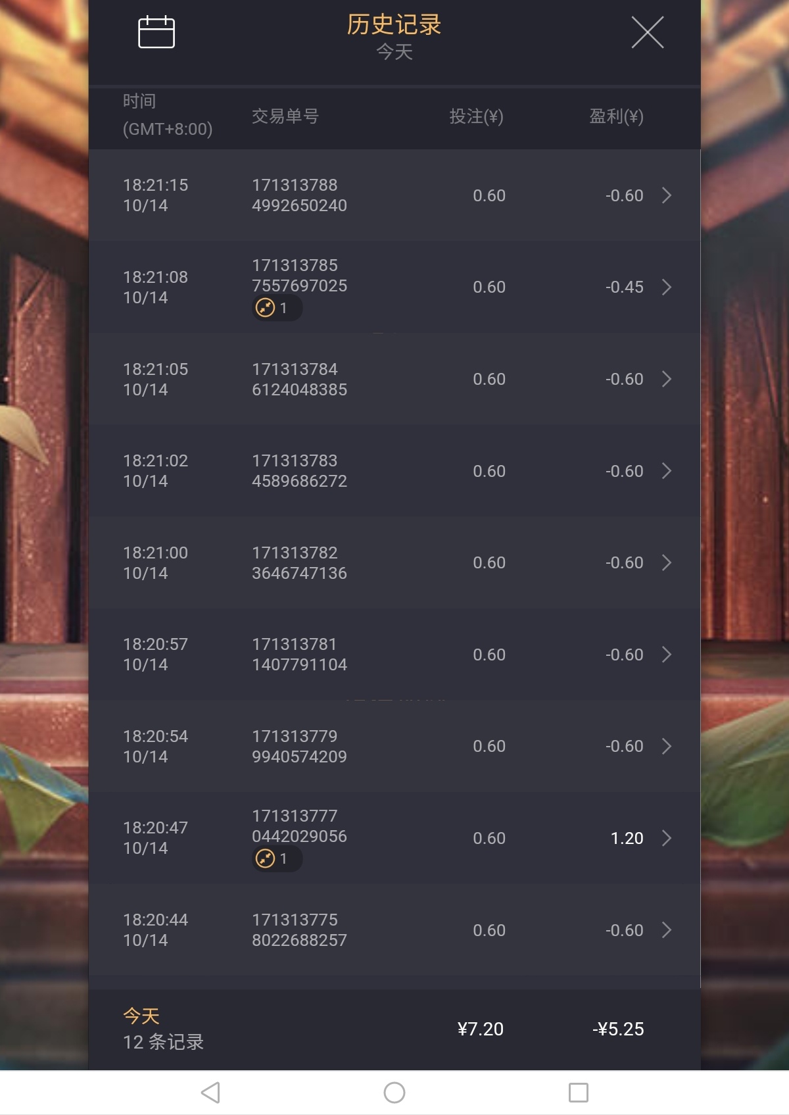
Task: Expand details for the 18:21:08 record
Action: [666, 287]
